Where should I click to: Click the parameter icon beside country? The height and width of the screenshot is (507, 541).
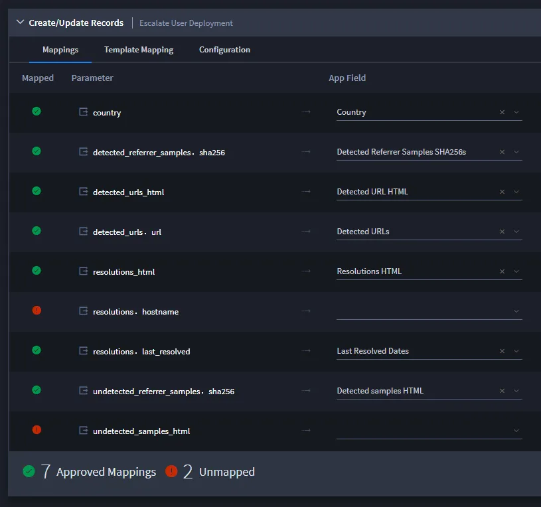84,111
